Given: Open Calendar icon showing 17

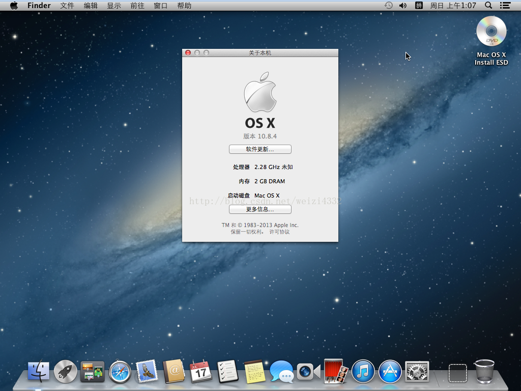Looking at the screenshot, I should (x=200, y=371).
